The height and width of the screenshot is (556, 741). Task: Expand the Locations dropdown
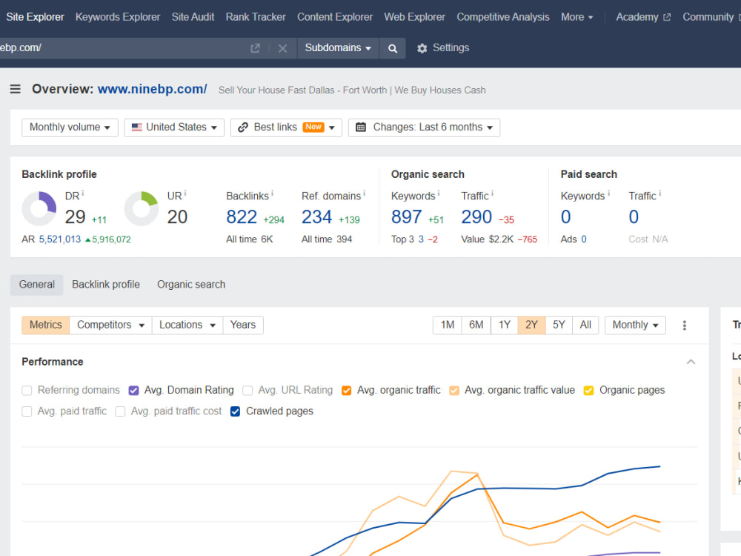tap(187, 325)
